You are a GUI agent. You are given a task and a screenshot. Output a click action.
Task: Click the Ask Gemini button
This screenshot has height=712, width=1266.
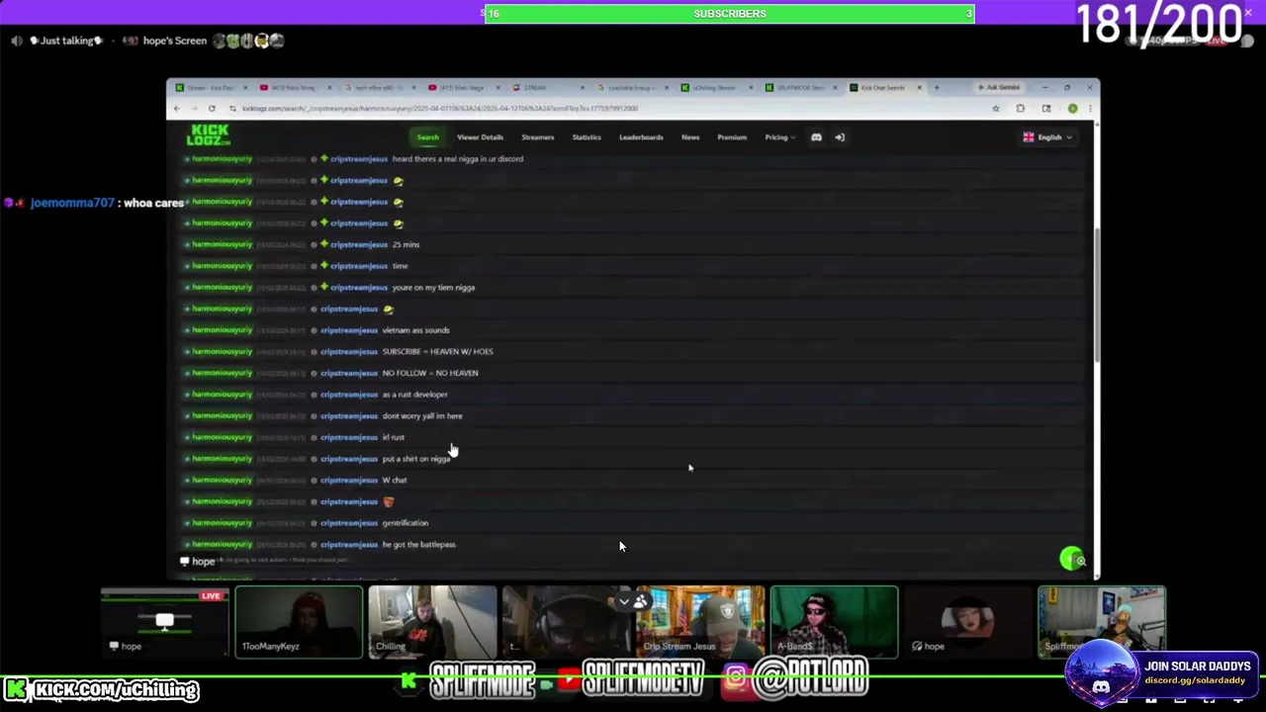(999, 88)
